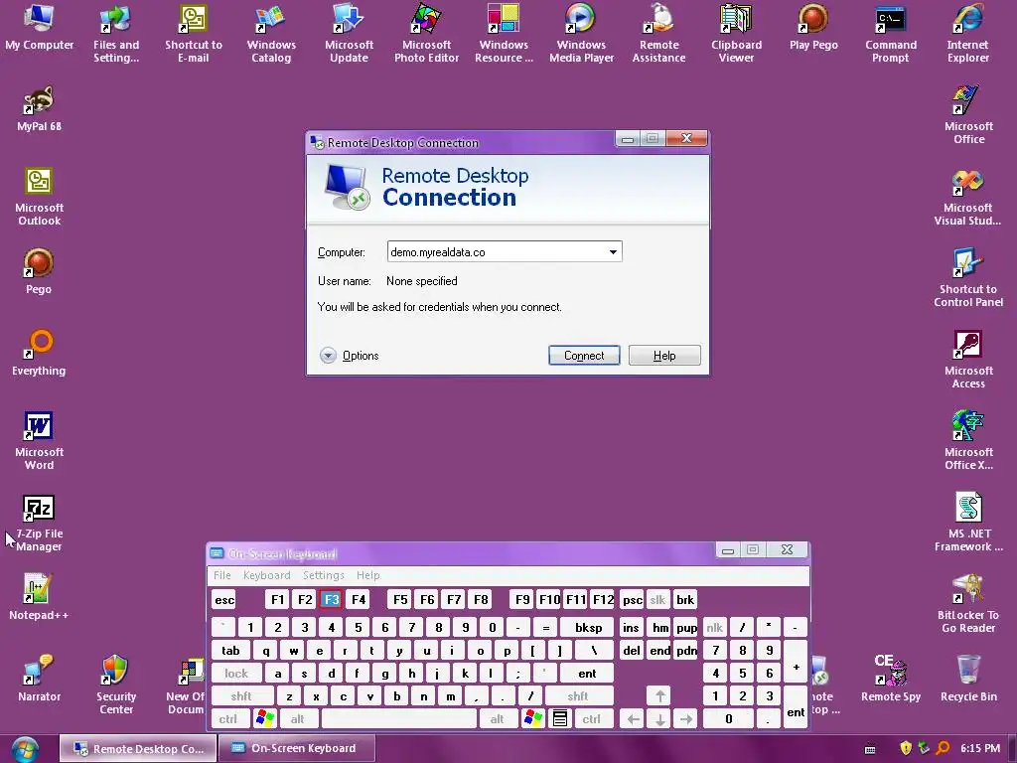Viewport: 1017px width, 763px height.
Task: Select the Microsoft Update icon
Action: tap(349, 34)
